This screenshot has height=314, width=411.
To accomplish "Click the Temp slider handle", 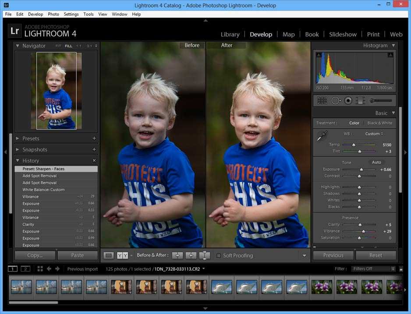I will pos(354,145).
